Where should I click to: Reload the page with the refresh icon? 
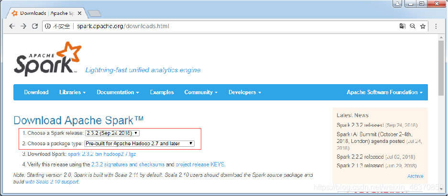click(35, 26)
